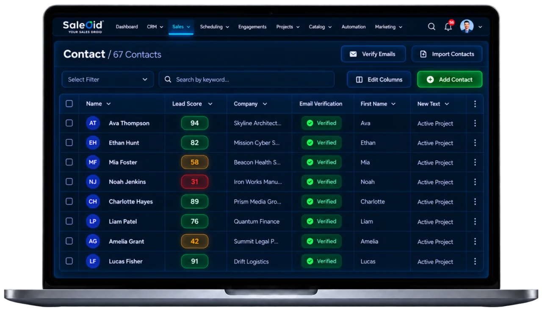Image resolution: width=542 pixels, height=309 pixels.
Task: Click the orange lead score 58 badge
Action: pos(195,162)
